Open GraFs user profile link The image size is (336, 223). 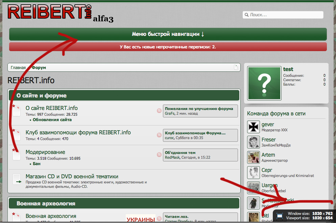pos(170,113)
